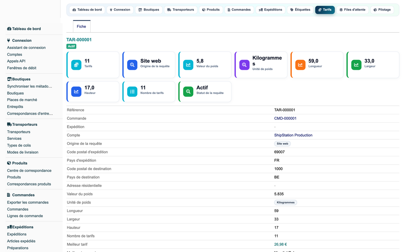Click the Nombre de tarifs card icon

pos(132,92)
